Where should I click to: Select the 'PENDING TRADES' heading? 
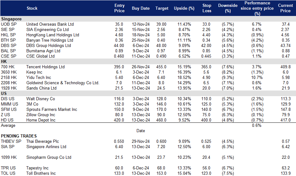pyautogui.click(x=19, y=136)
